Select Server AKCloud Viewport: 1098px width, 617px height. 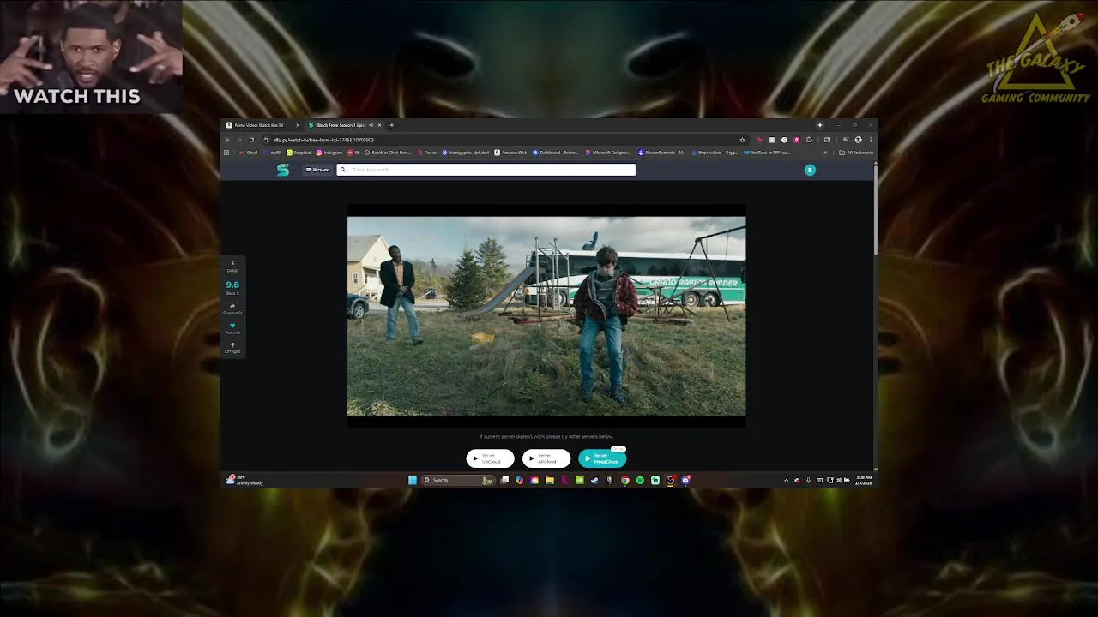click(546, 458)
